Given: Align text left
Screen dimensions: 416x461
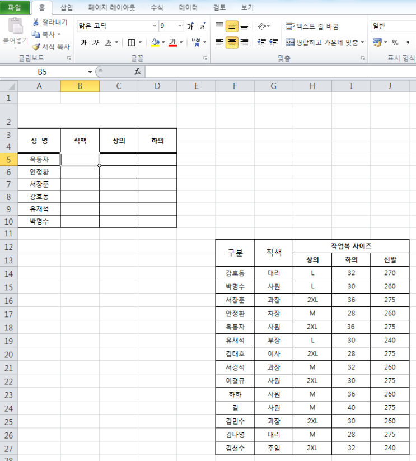Looking at the screenshot, I should pyautogui.click(x=219, y=43).
